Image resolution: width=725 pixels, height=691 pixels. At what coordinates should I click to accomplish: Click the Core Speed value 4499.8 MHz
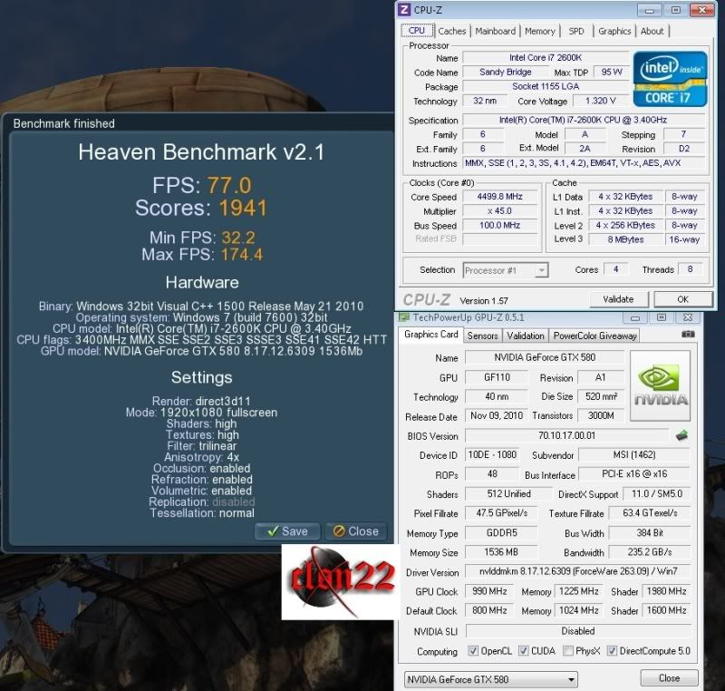pos(500,197)
